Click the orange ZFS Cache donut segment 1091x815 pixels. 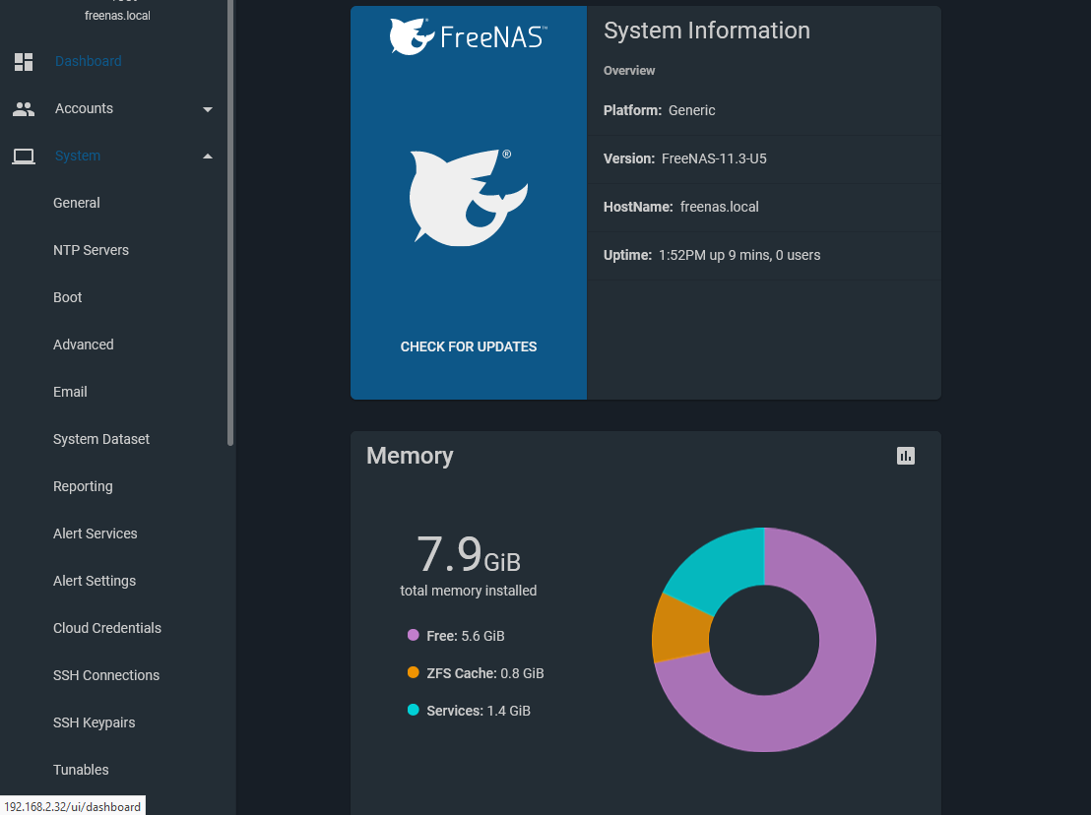click(680, 630)
